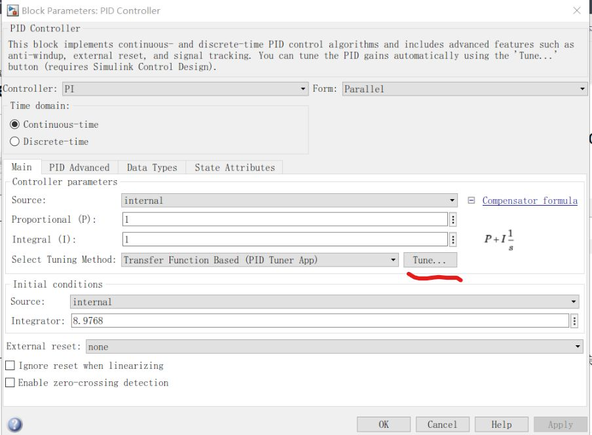Click the Tune... button
This screenshot has width=592, height=435.
pos(430,260)
